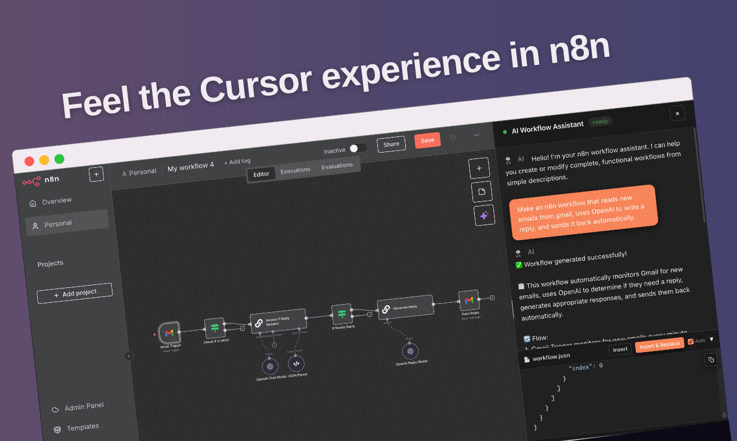The height and width of the screenshot is (441, 737).
Task: Select the JSON Parser node
Action: tap(296, 364)
